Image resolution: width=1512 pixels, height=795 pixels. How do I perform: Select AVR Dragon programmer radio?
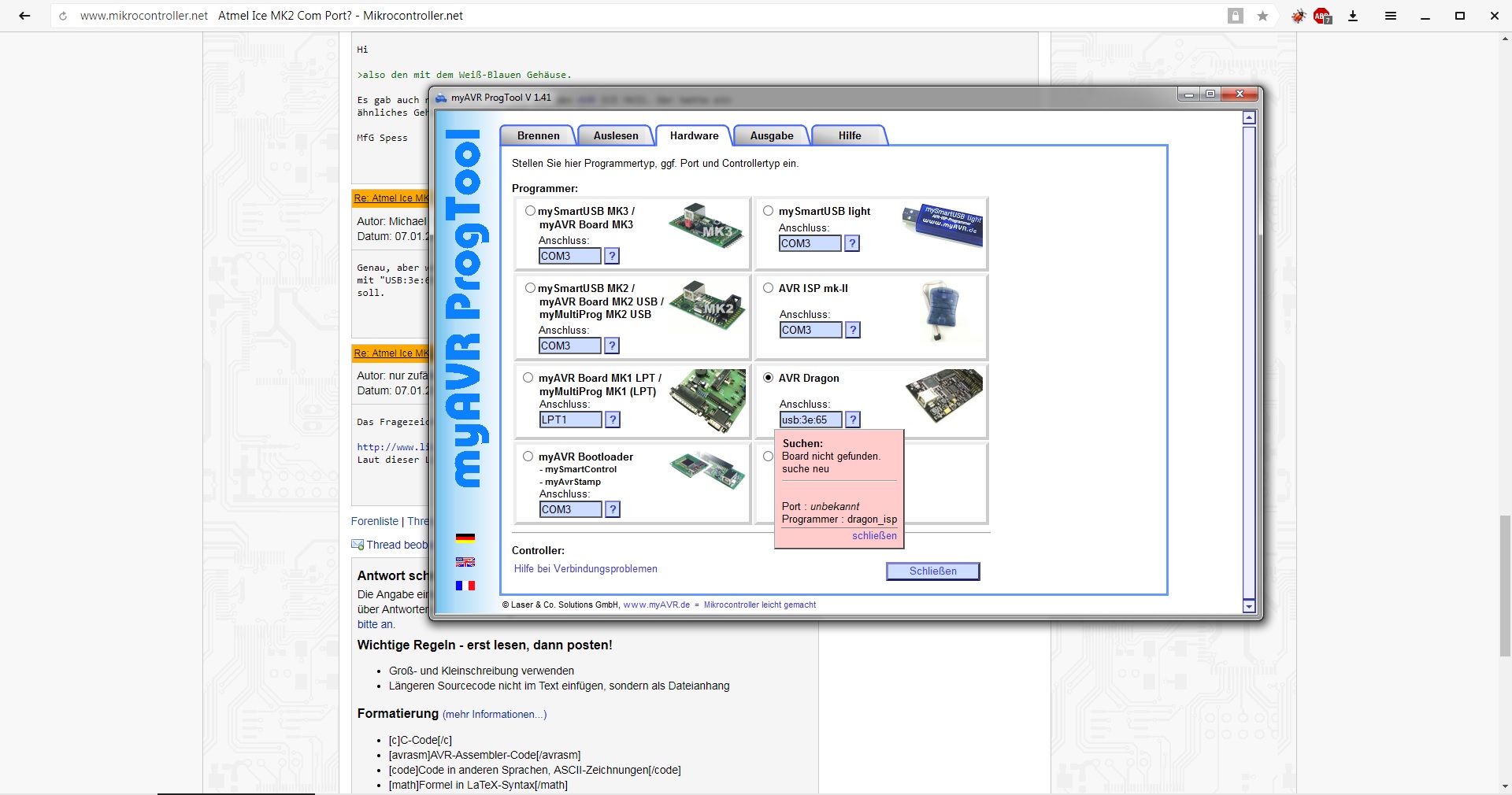(768, 378)
